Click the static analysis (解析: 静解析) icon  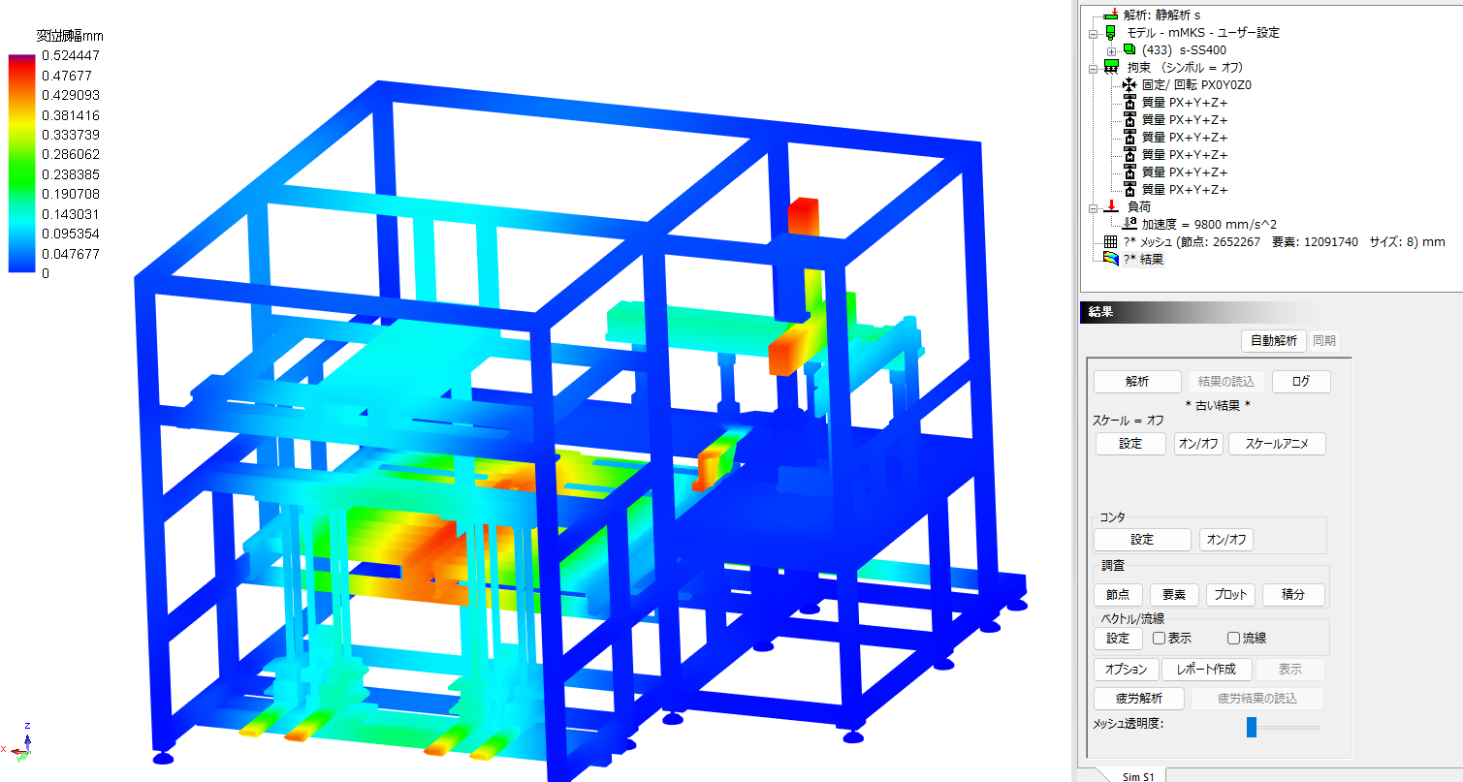pos(1110,16)
